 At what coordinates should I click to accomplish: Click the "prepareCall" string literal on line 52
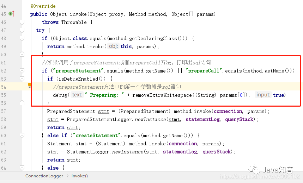203,71
